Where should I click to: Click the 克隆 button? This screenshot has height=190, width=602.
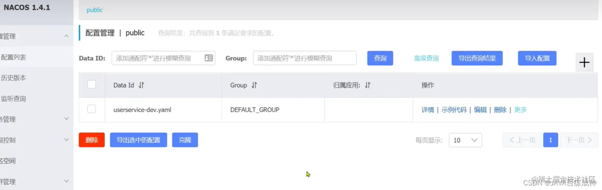[185, 140]
